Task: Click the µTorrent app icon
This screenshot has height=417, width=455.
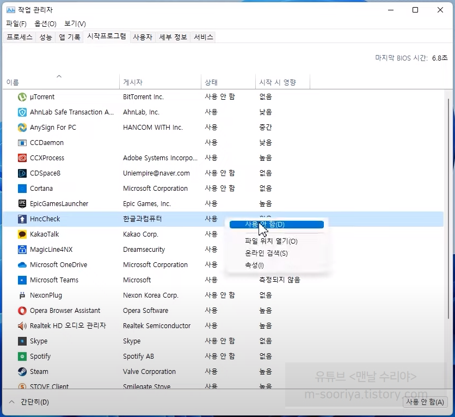Action: point(22,97)
